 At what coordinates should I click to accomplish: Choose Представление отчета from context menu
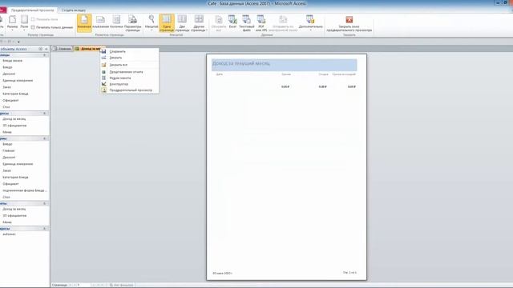tap(130, 72)
